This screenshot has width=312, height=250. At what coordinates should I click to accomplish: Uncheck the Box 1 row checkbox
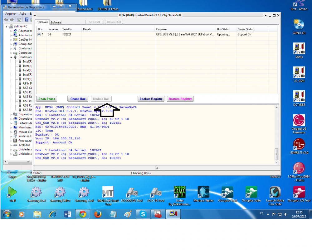pyautogui.click(x=39, y=34)
